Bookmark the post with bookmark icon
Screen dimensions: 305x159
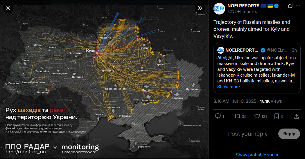point(277,116)
